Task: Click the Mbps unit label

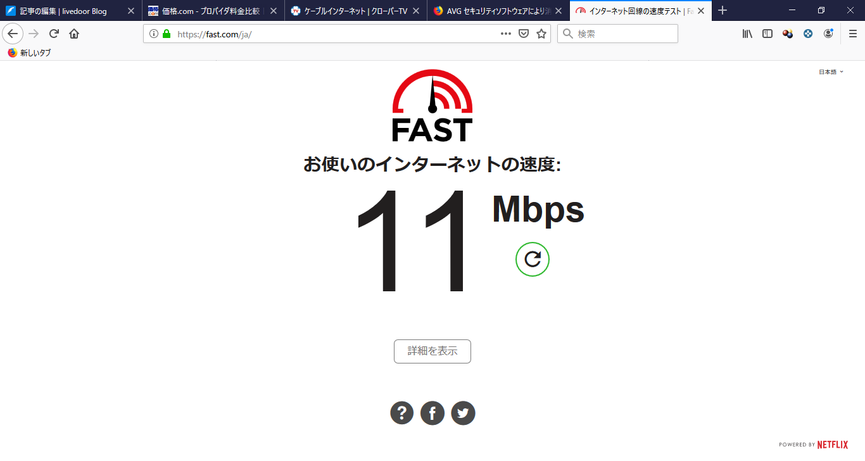Action: pyautogui.click(x=538, y=210)
